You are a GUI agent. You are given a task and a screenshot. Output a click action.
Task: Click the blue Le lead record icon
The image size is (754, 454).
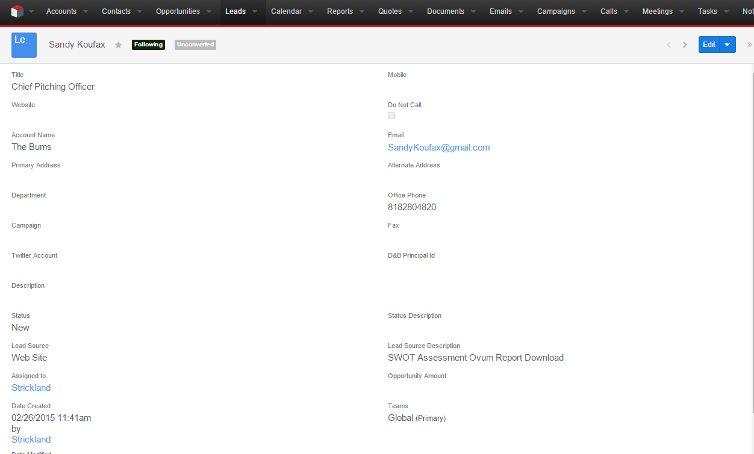pyautogui.click(x=24, y=45)
